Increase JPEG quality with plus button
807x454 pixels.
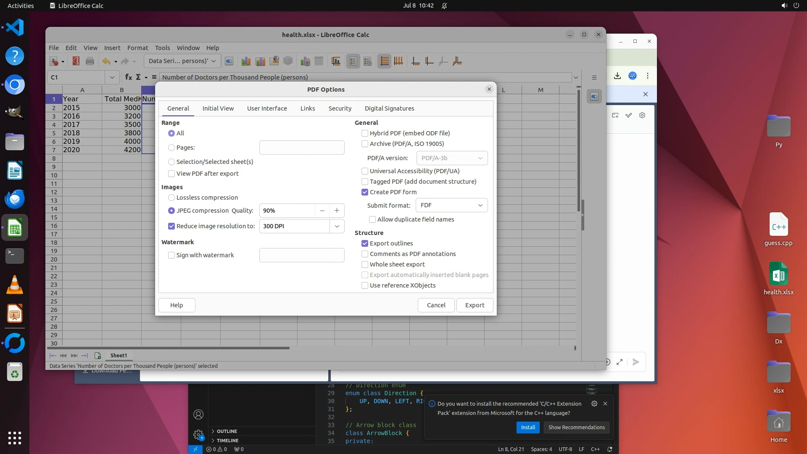pyautogui.click(x=337, y=211)
